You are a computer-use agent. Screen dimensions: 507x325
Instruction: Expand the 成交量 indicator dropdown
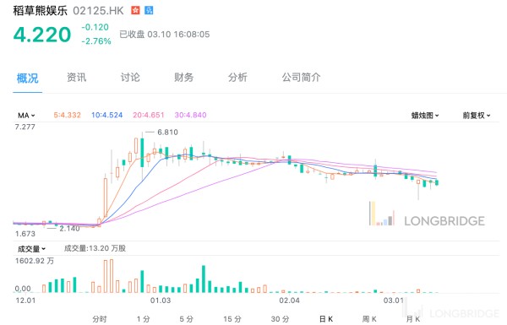coord(31,249)
